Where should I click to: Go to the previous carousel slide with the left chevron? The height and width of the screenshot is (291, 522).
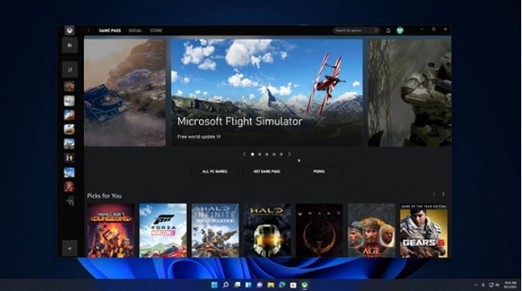[244, 155]
